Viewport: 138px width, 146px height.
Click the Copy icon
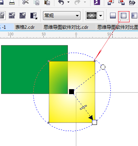point(36,2)
